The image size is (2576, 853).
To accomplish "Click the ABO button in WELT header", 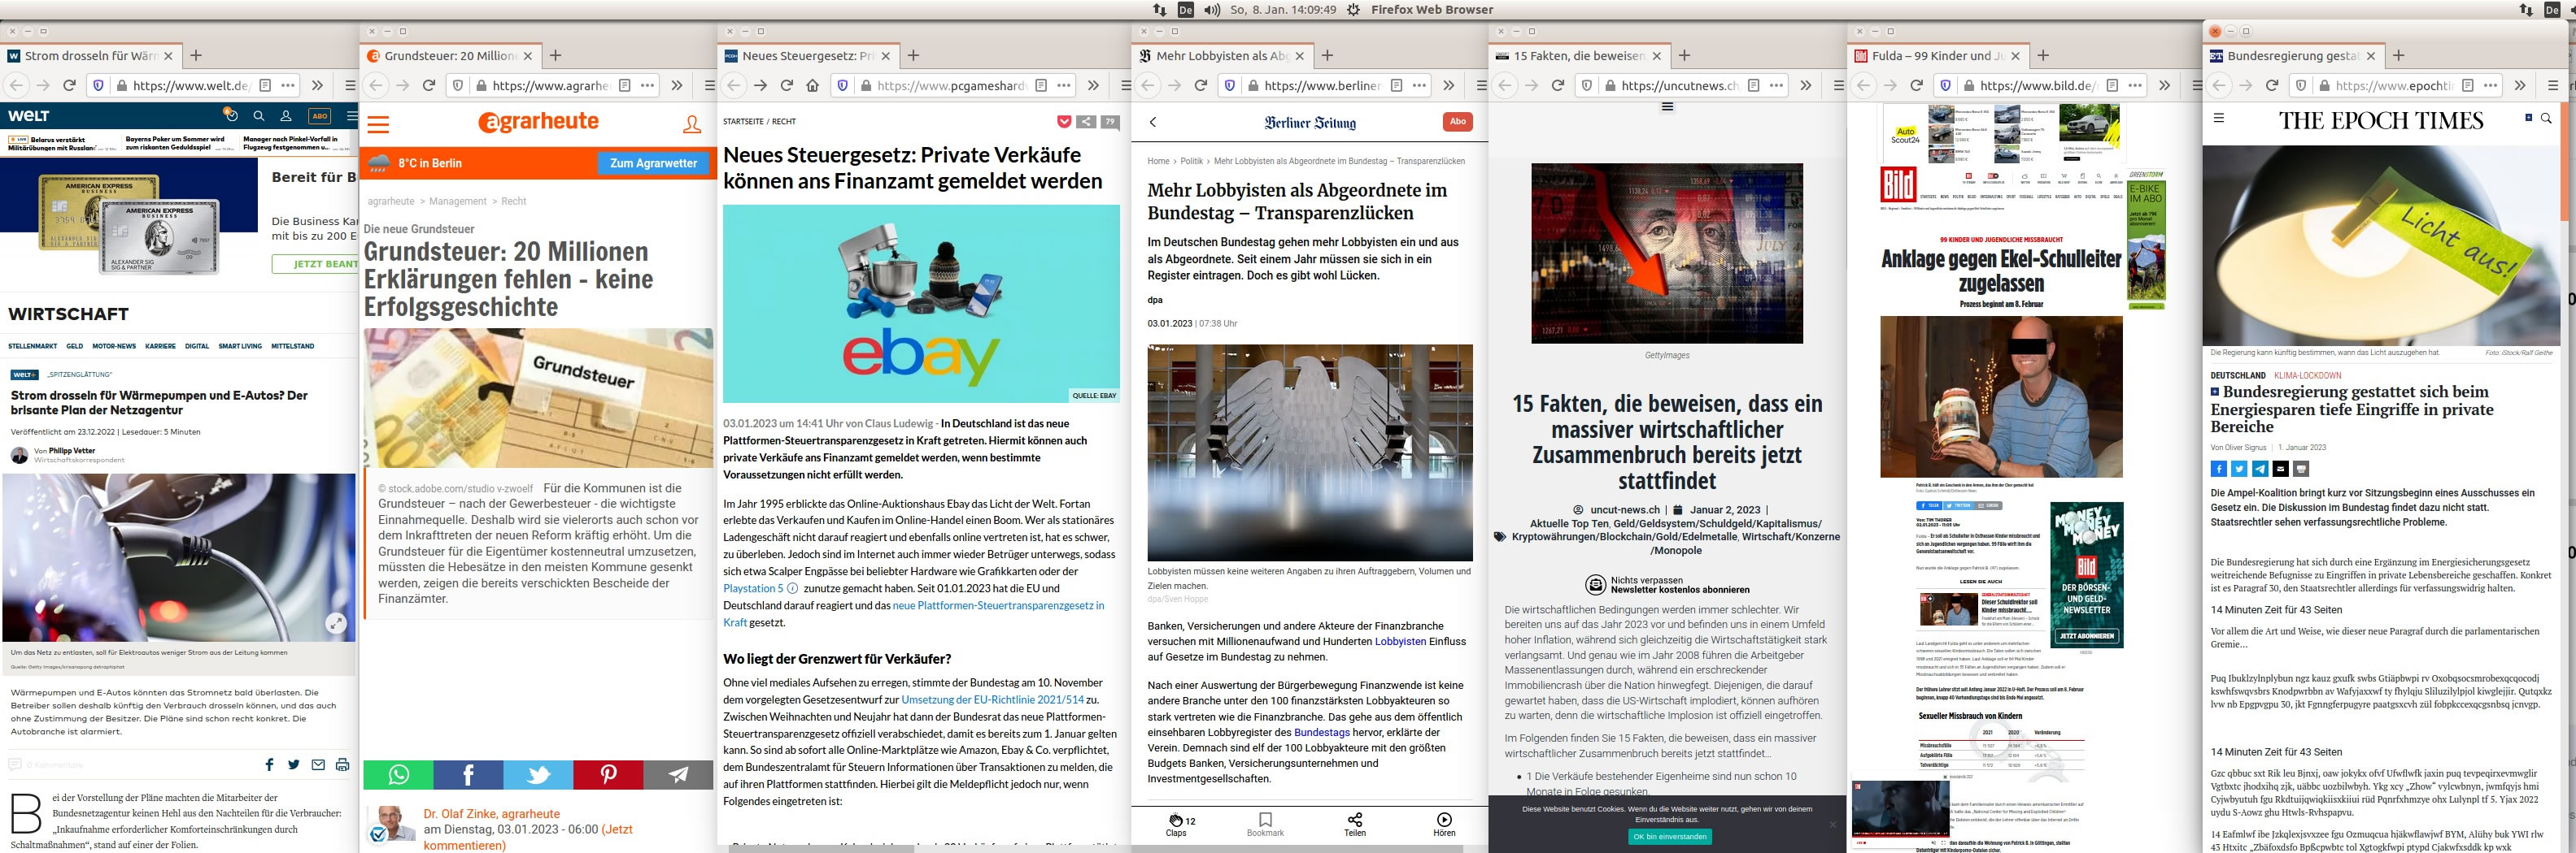I will click(319, 116).
